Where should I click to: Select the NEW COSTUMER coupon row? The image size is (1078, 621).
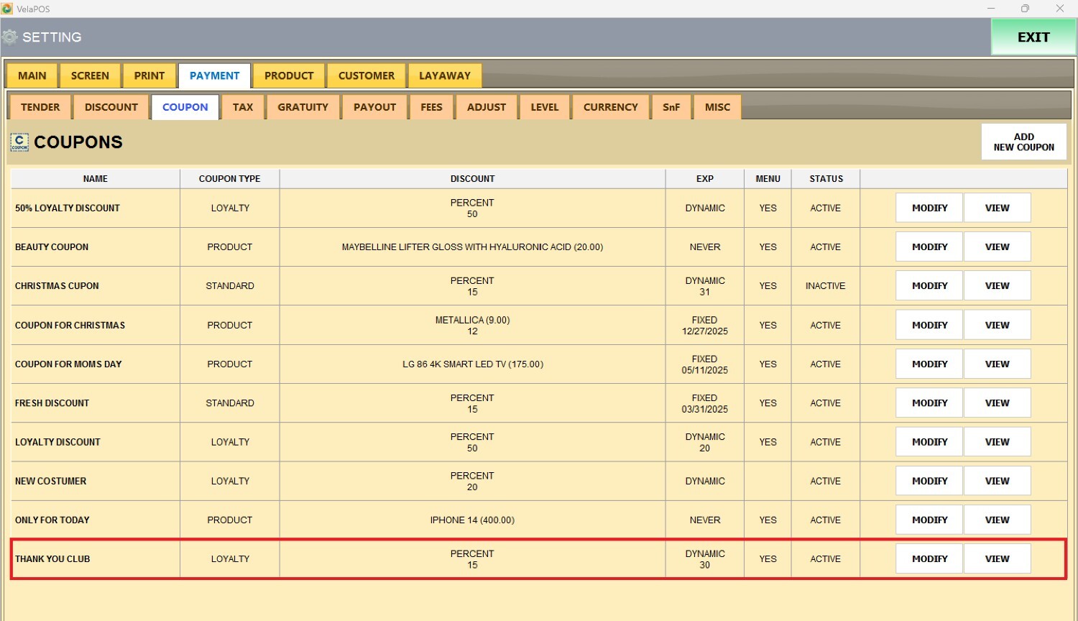point(50,481)
